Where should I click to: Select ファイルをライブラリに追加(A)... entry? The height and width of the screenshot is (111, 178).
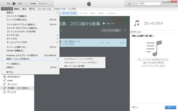point(31,24)
